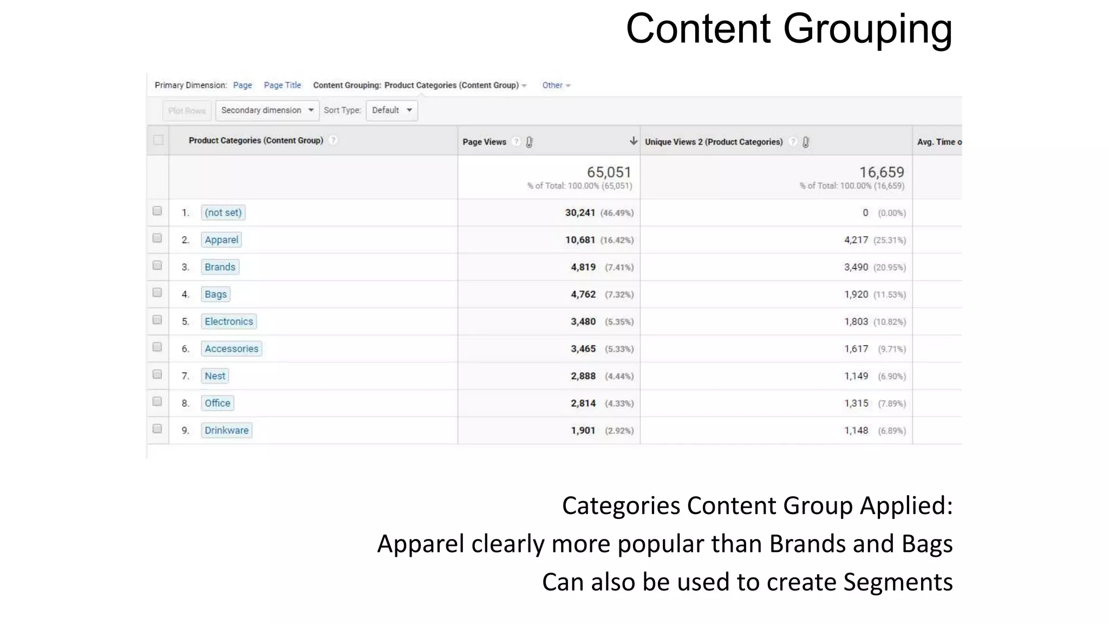
Task: Click Office unique views value 1,315
Action: click(x=856, y=403)
